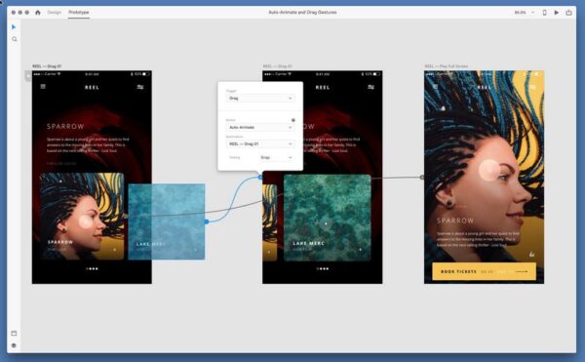Screen dimensions: 585x362
Task: Open the Easing dropdown showing Snap
Action: [x=277, y=157]
